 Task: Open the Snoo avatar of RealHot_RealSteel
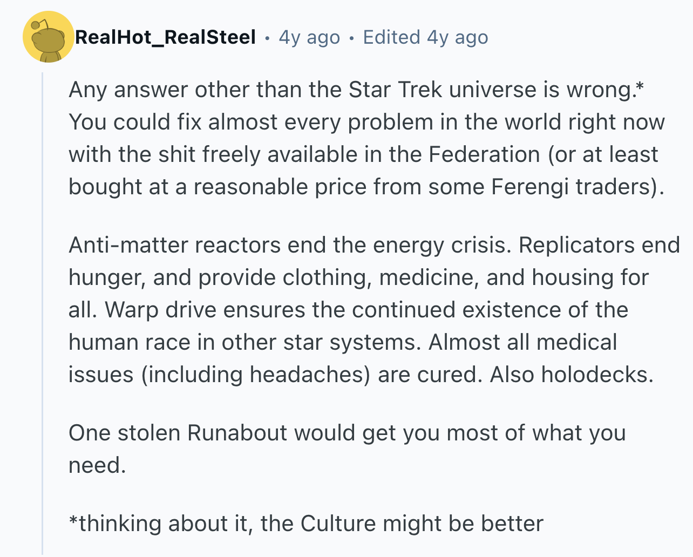tap(48, 37)
